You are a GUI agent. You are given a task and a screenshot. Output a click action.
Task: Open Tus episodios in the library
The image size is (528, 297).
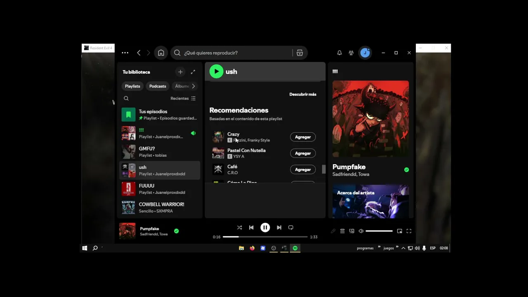(160, 115)
